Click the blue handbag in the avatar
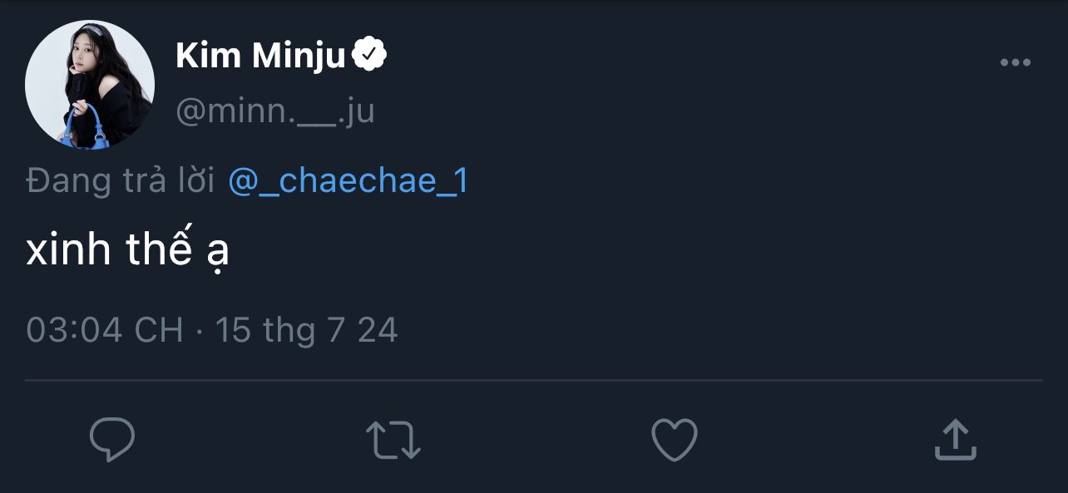 pos(94,135)
